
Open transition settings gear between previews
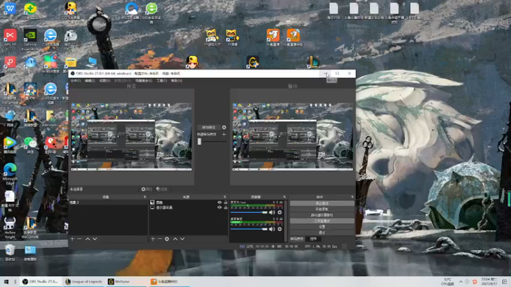click(224, 127)
